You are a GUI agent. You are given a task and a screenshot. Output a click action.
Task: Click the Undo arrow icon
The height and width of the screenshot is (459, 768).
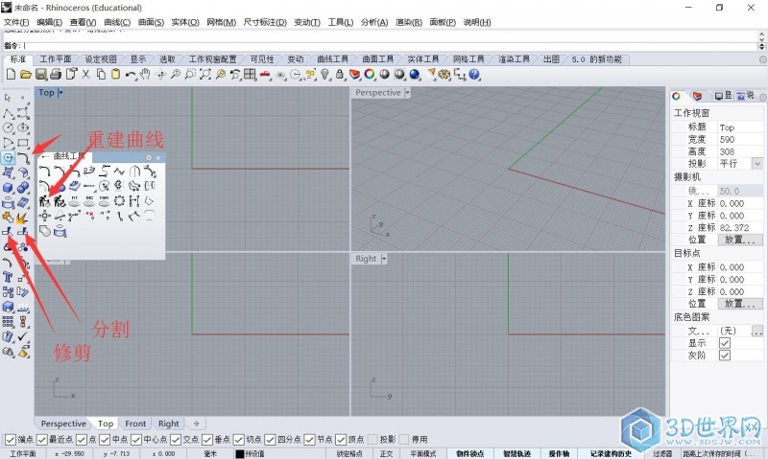(131, 75)
